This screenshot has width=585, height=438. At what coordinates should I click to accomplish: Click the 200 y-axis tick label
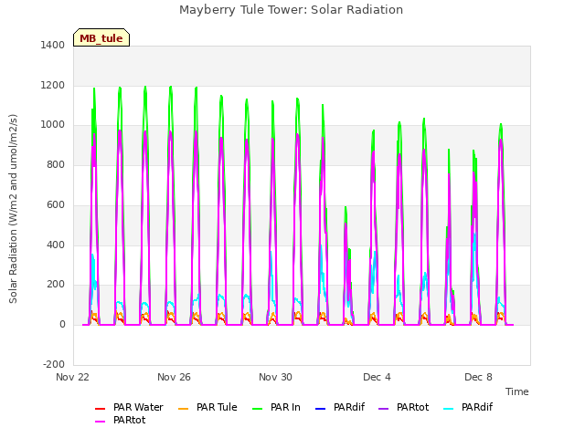click(x=56, y=285)
